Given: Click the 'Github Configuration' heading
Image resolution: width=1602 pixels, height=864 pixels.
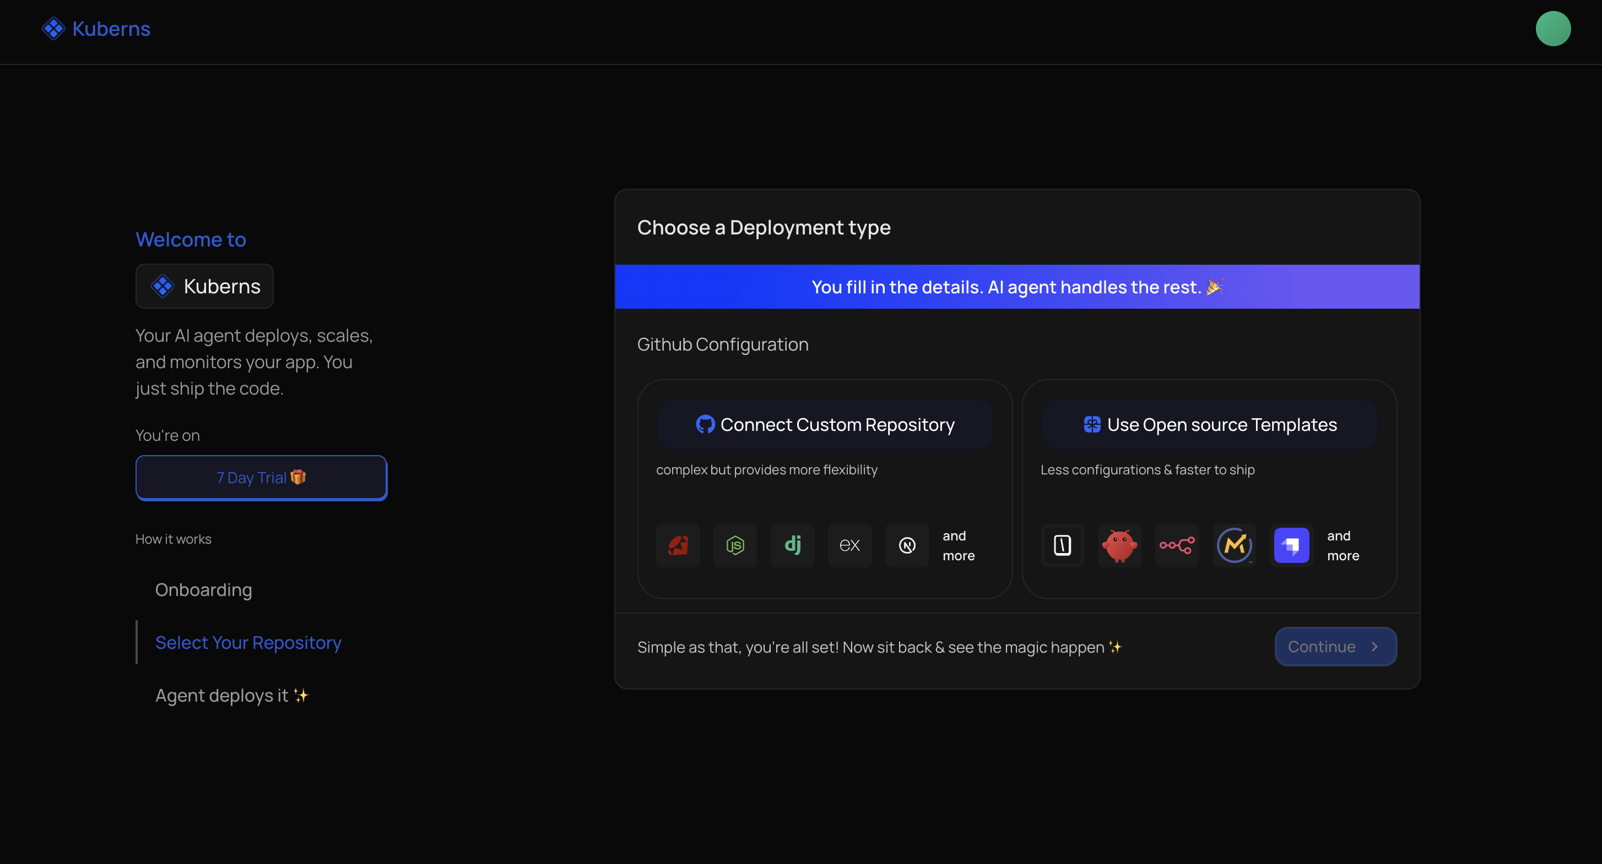Looking at the screenshot, I should click(723, 344).
